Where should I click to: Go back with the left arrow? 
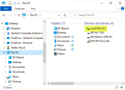4,15
